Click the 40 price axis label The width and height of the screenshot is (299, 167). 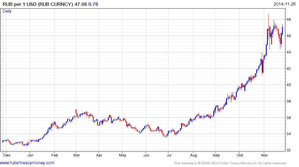pyautogui.click(x=288, y=85)
